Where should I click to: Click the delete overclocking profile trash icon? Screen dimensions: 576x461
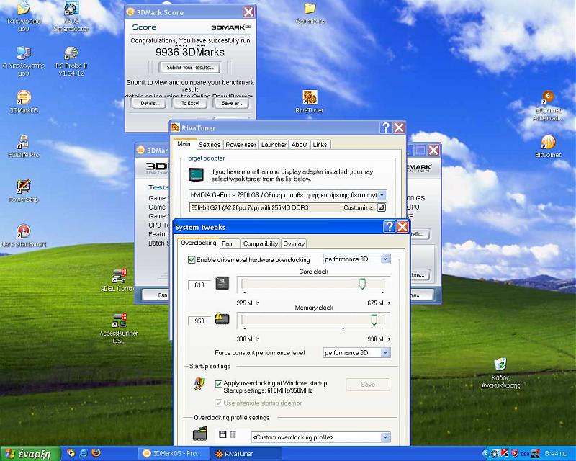233,434
